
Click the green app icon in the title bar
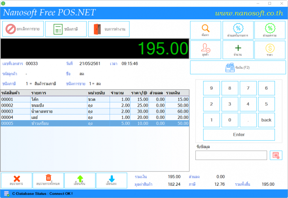click(x=3, y=3)
